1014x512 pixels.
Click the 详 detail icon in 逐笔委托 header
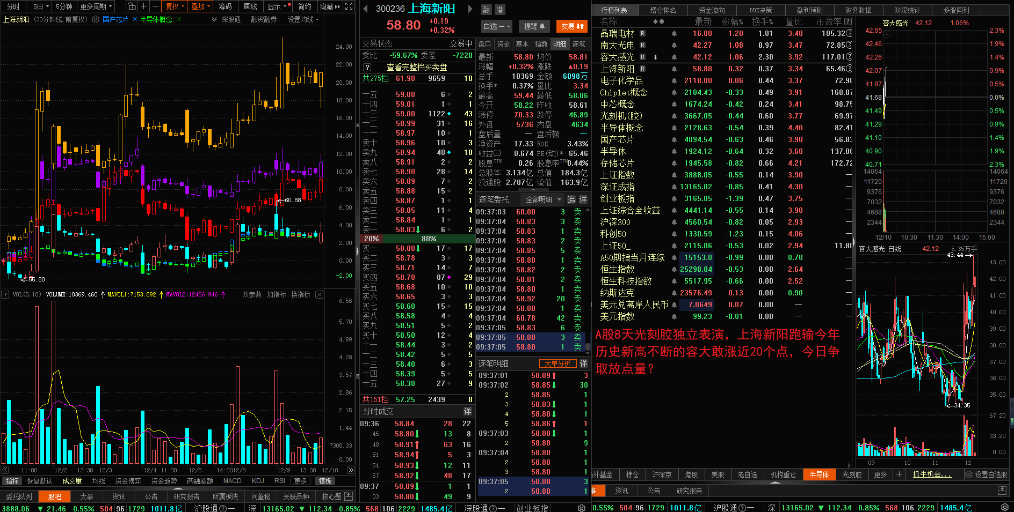point(583,199)
